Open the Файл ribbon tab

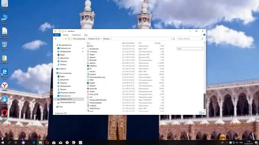[x=57, y=35]
